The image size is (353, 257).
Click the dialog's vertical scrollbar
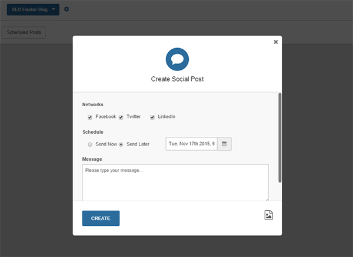[x=279, y=136]
